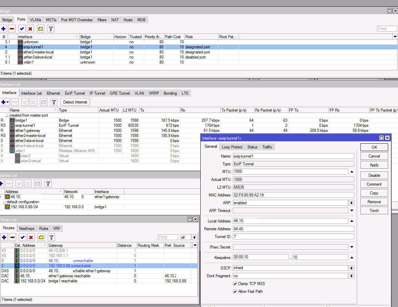Toggle the Clamp TCP MSS checkbox
Screen dimensions: 398x307
coord(235,284)
